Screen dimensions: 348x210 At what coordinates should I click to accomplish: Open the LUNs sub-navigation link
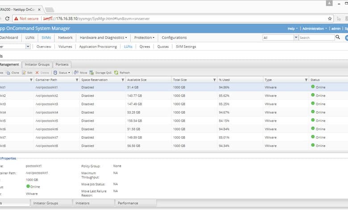point(128,46)
